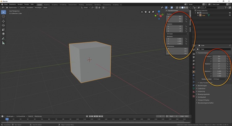Viewport: 232px width, 126px height.
Task: Open the Object properties orange square tab
Action: [x=194, y=72]
